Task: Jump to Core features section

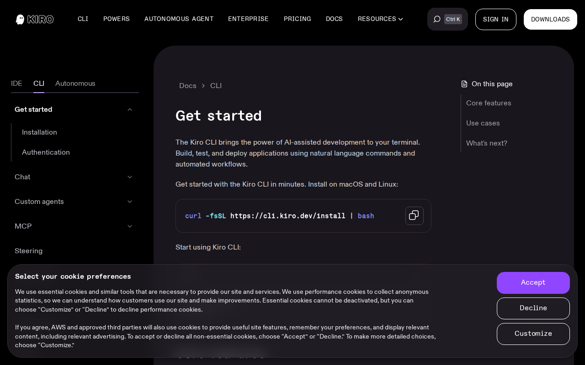Action: (489, 104)
